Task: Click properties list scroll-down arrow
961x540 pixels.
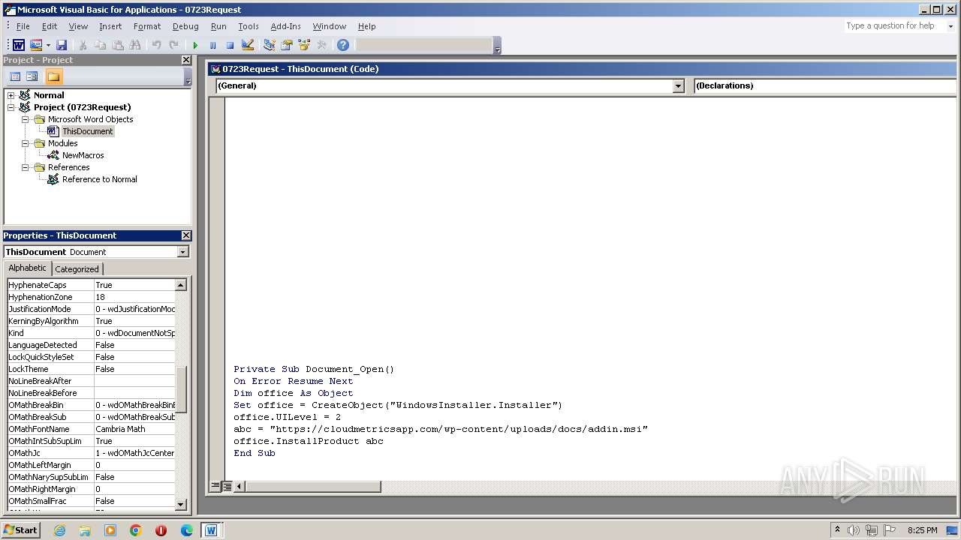Action: pyautogui.click(x=181, y=504)
